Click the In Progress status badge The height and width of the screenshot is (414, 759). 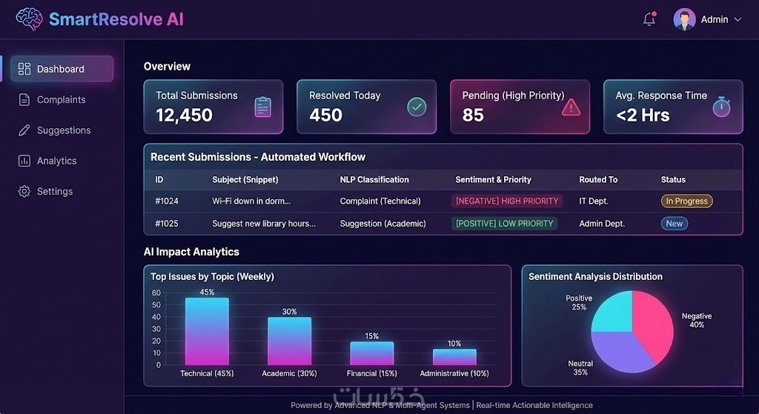click(686, 201)
